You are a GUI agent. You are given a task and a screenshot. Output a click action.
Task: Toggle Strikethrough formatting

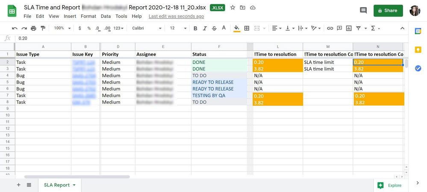tap(214, 28)
